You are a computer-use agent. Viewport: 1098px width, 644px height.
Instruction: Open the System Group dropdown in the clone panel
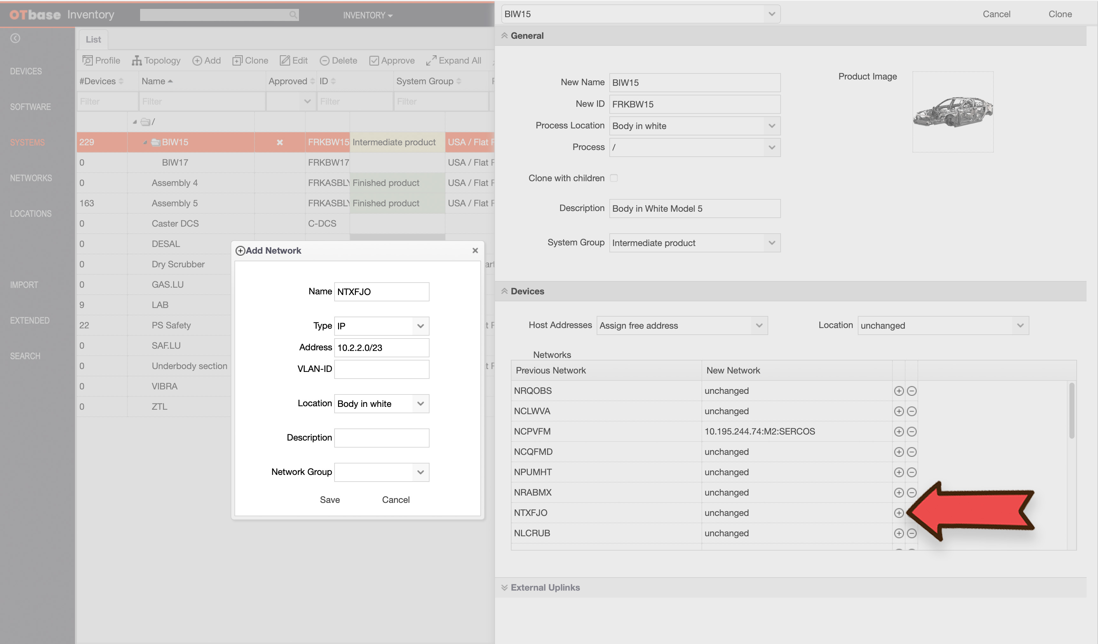(771, 243)
